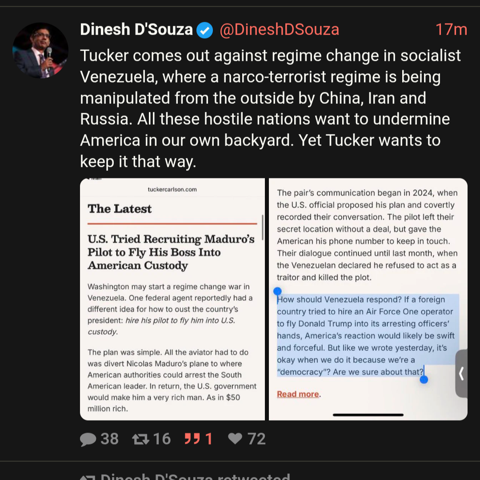
Task: Retweet this post using the retweet icon
Action: tap(141, 439)
